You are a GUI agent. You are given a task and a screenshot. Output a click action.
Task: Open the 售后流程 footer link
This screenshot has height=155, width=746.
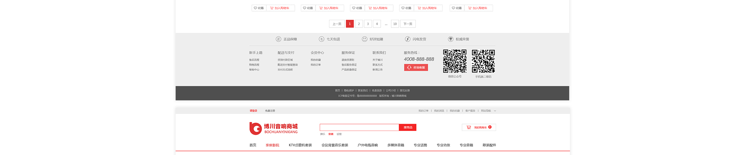[254, 60]
